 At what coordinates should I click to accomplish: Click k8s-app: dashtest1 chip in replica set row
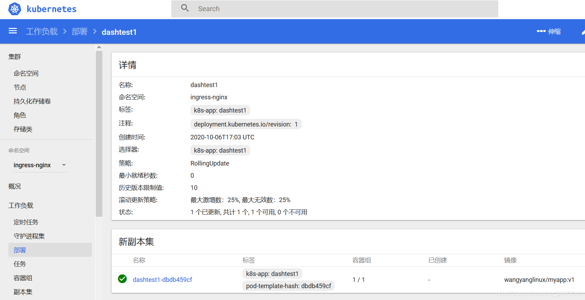coord(272,274)
